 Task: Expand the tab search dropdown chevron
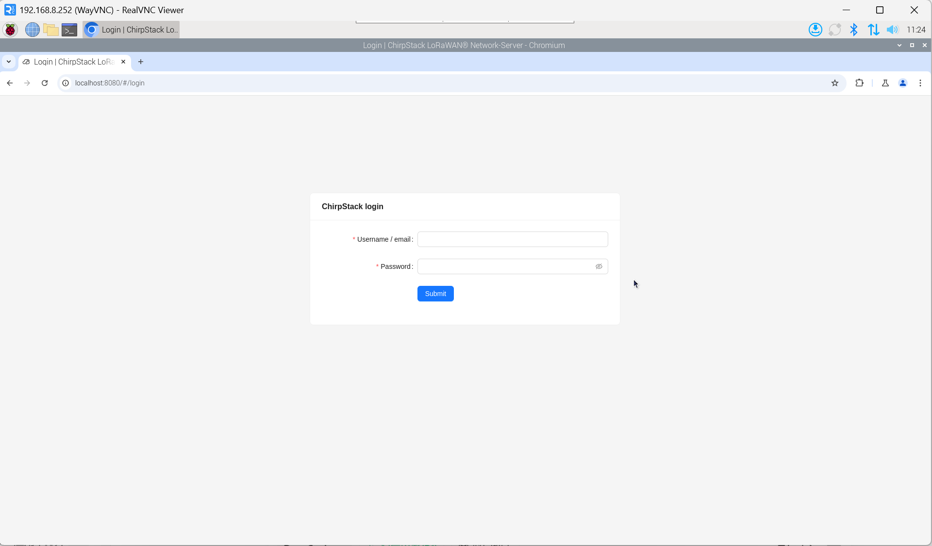pos(9,62)
